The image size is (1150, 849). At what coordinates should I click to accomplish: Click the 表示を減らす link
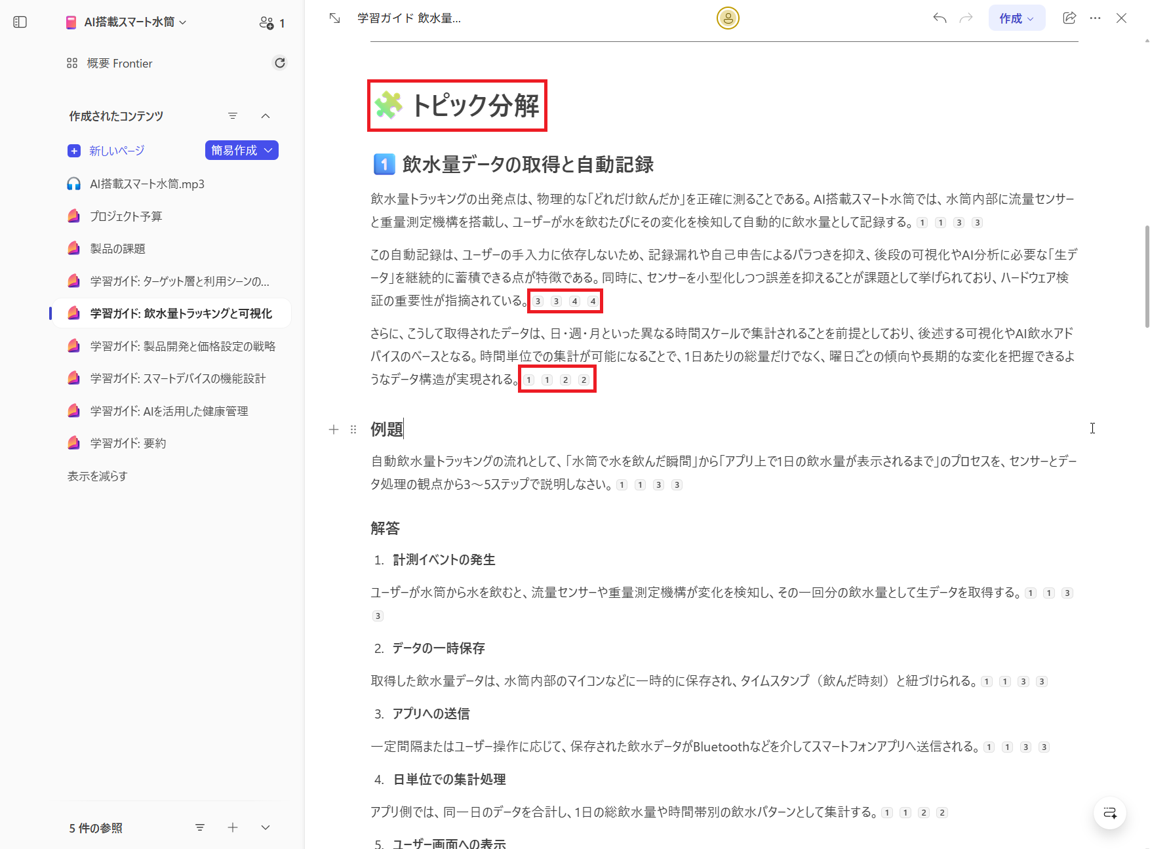click(x=97, y=476)
